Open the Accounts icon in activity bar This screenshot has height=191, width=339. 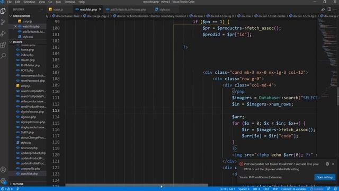[3, 170]
